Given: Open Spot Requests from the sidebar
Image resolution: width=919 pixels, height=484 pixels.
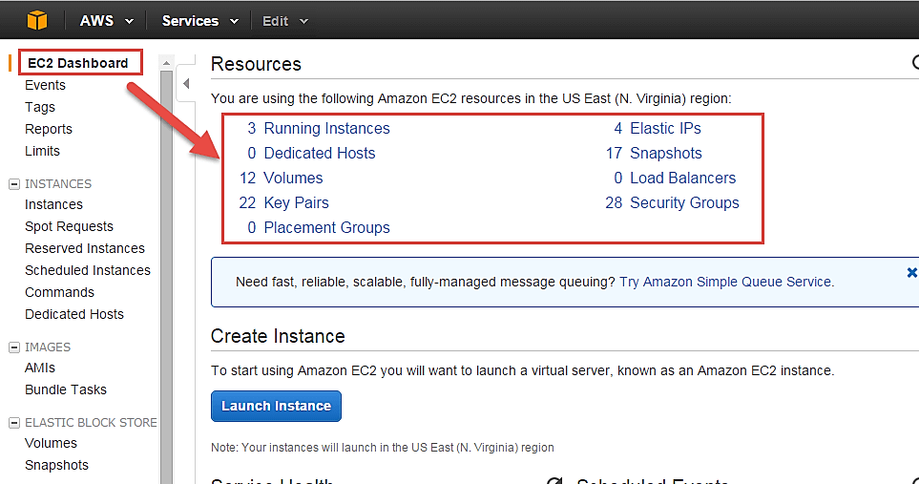Looking at the screenshot, I should pyautogui.click(x=69, y=226).
